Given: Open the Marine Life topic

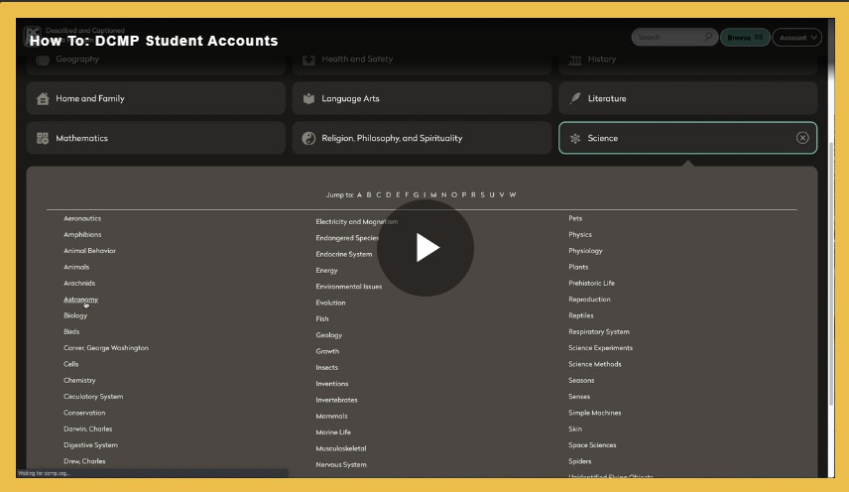Looking at the screenshot, I should click(x=333, y=432).
